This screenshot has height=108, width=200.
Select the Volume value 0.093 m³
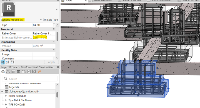coord(38,46)
